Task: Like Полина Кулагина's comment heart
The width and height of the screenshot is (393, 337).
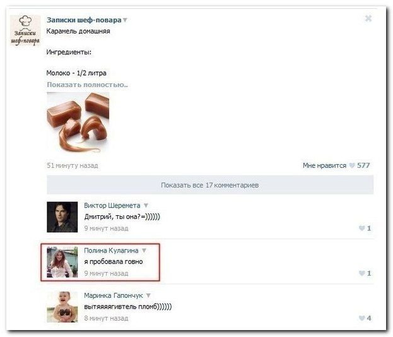Action: pos(361,273)
